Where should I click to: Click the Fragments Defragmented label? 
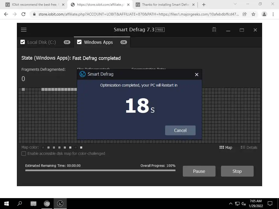[x=43, y=69]
